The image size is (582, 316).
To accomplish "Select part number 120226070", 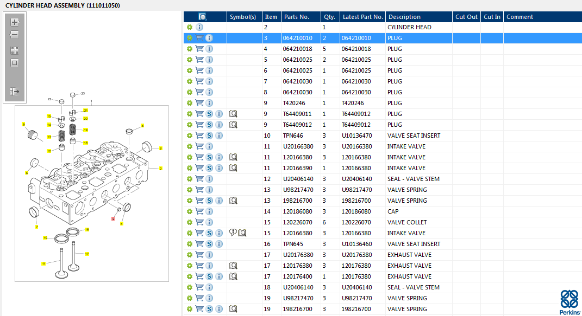I will click(x=297, y=222).
